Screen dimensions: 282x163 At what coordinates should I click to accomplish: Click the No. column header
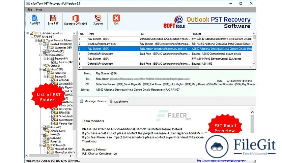tap(83, 34)
